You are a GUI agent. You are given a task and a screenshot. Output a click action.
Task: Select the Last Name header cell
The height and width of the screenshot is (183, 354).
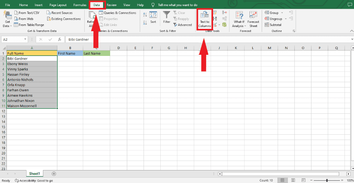coord(96,53)
